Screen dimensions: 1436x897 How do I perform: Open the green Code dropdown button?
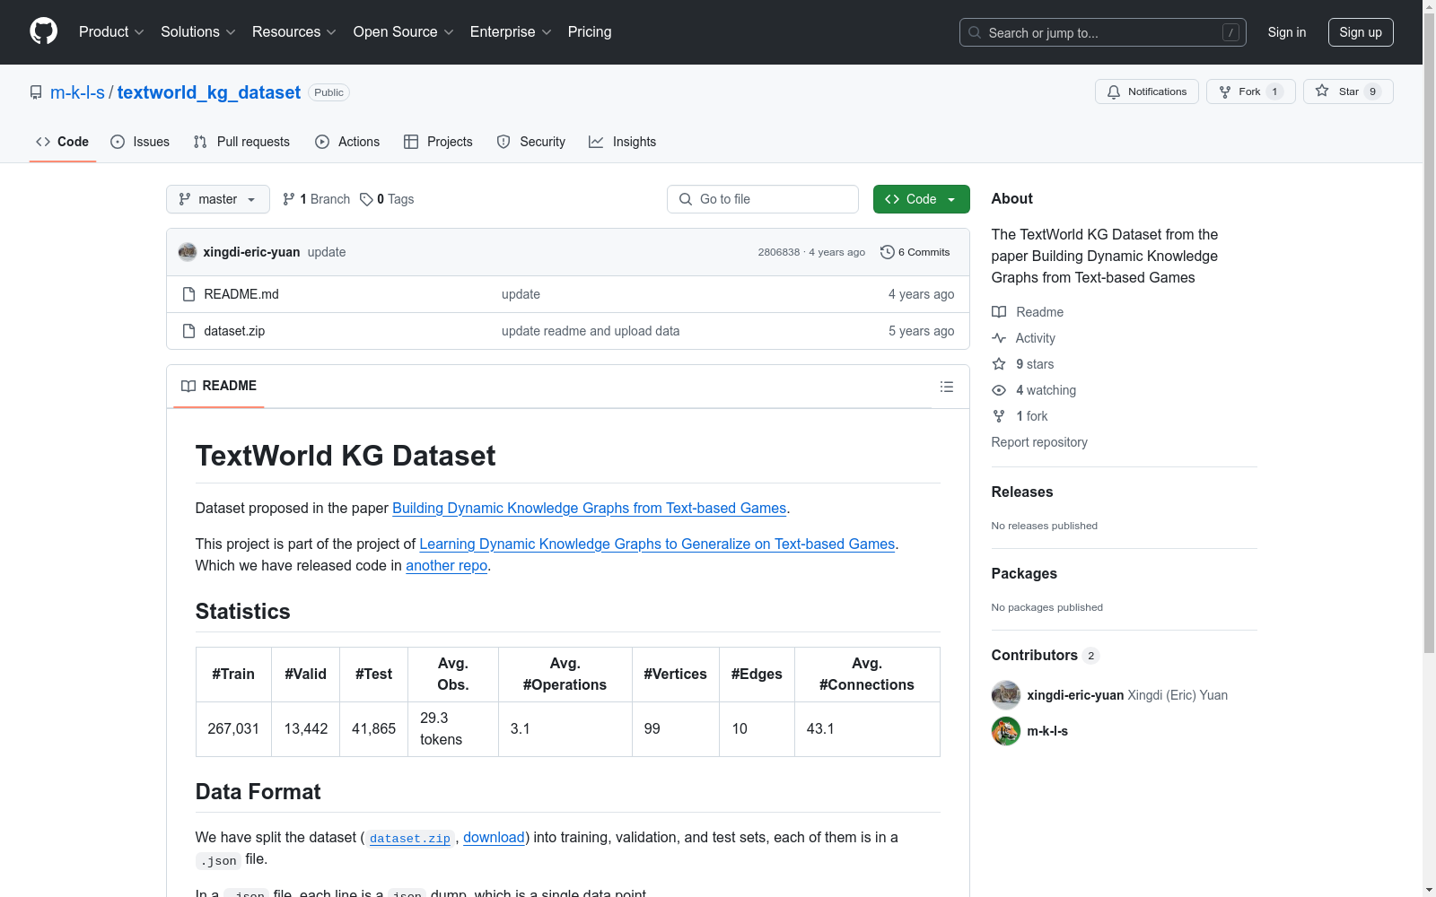coord(922,199)
